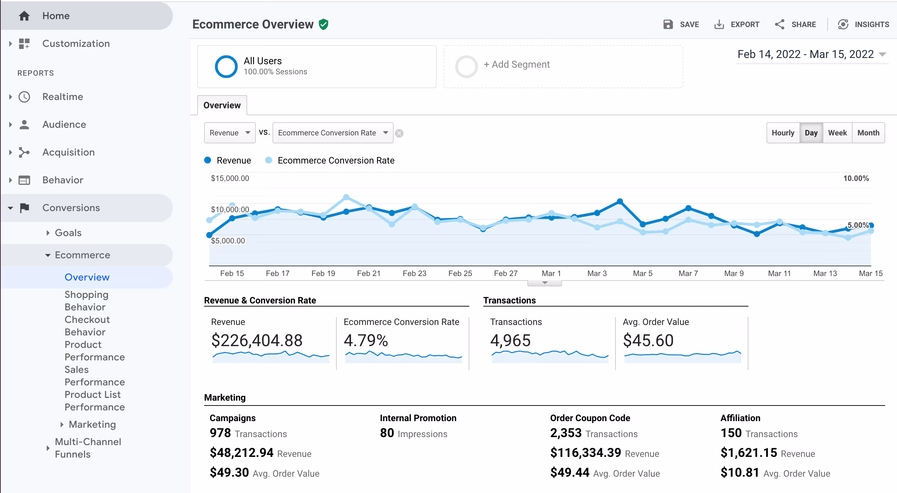Click the Home house icon
The image size is (897, 493).
tap(24, 16)
